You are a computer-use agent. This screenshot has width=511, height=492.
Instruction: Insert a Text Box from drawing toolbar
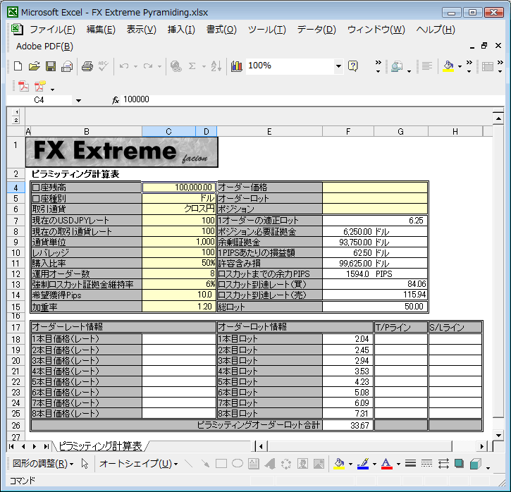(254, 464)
